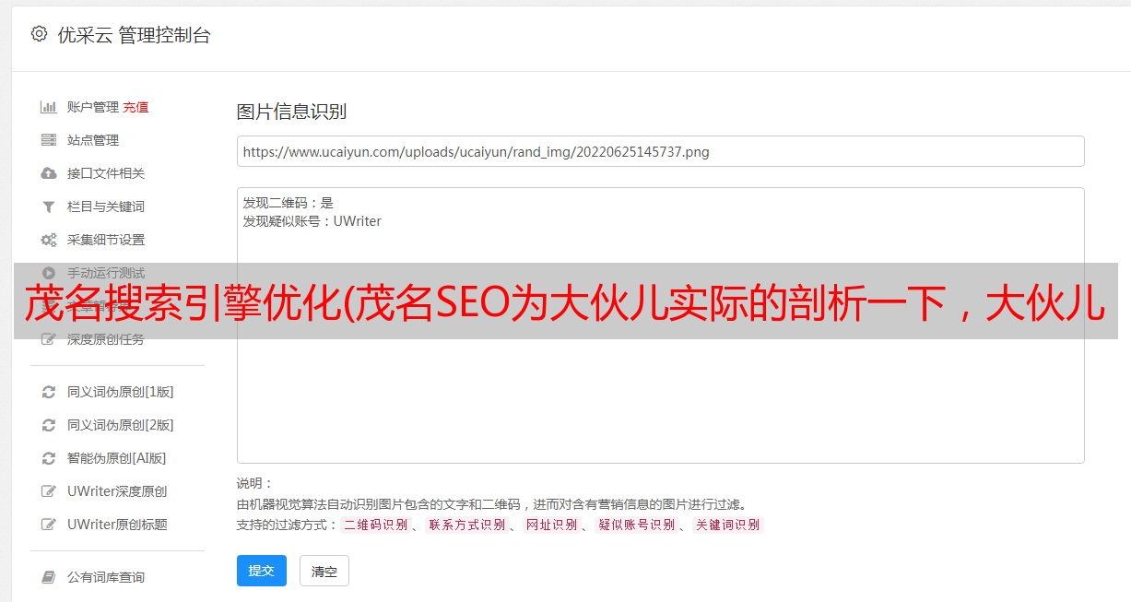Open the gears icon for 采集细节设置
The height and width of the screenshot is (602, 1131).
(49, 240)
